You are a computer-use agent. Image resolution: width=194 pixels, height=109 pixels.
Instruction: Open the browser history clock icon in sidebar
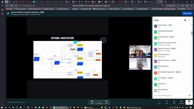pyautogui.click(x=2, y=6)
